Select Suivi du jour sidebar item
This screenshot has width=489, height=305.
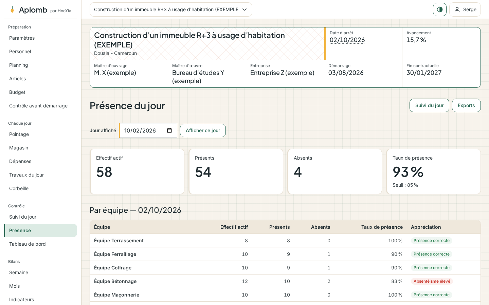(x=40, y=217)
